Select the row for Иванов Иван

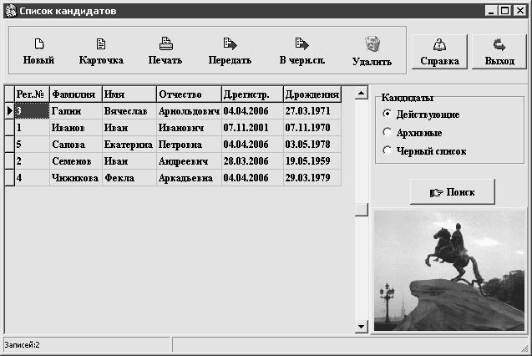point(173,128)
